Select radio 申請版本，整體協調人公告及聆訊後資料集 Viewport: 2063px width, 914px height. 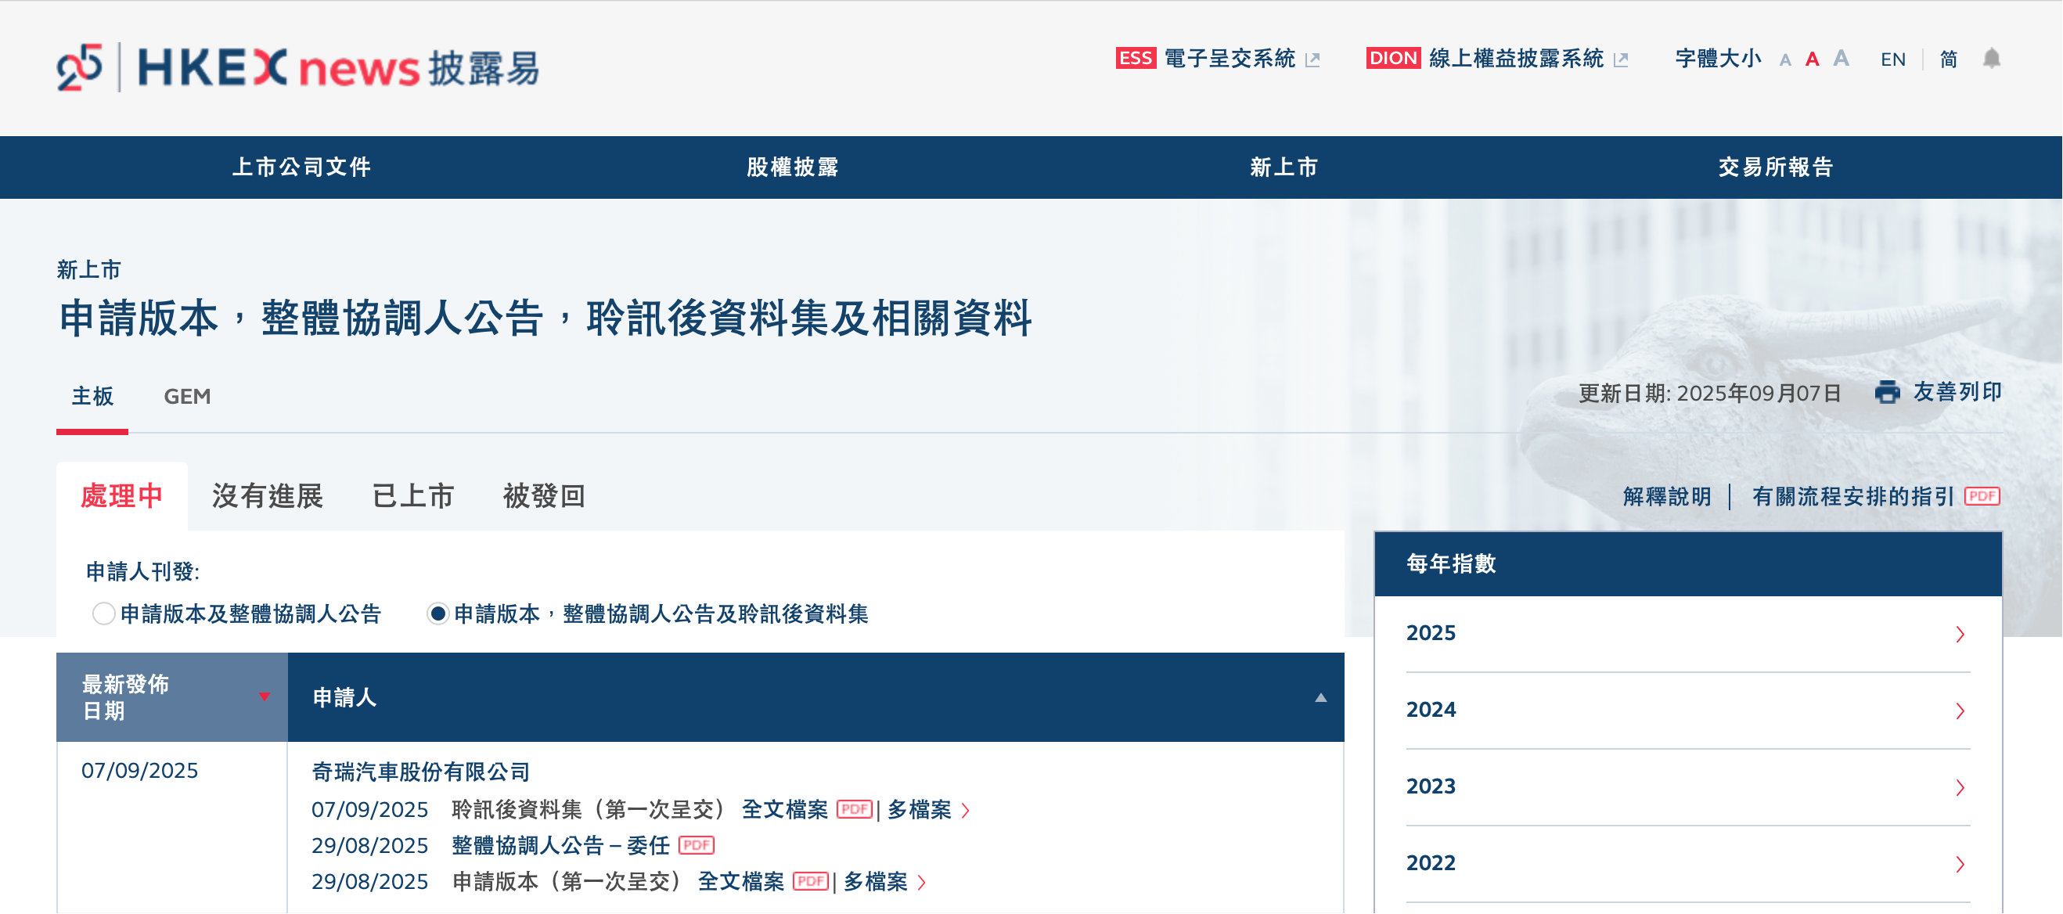(437, 615)
